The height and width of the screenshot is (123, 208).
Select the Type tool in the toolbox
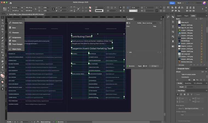[2, 32]
